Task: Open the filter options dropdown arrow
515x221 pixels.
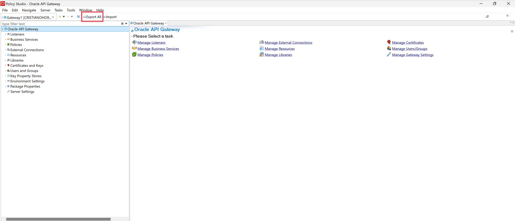Action: point(126,24)
